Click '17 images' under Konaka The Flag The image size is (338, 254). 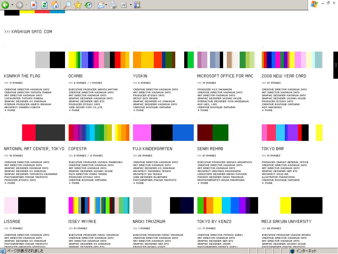pos(13,83)
